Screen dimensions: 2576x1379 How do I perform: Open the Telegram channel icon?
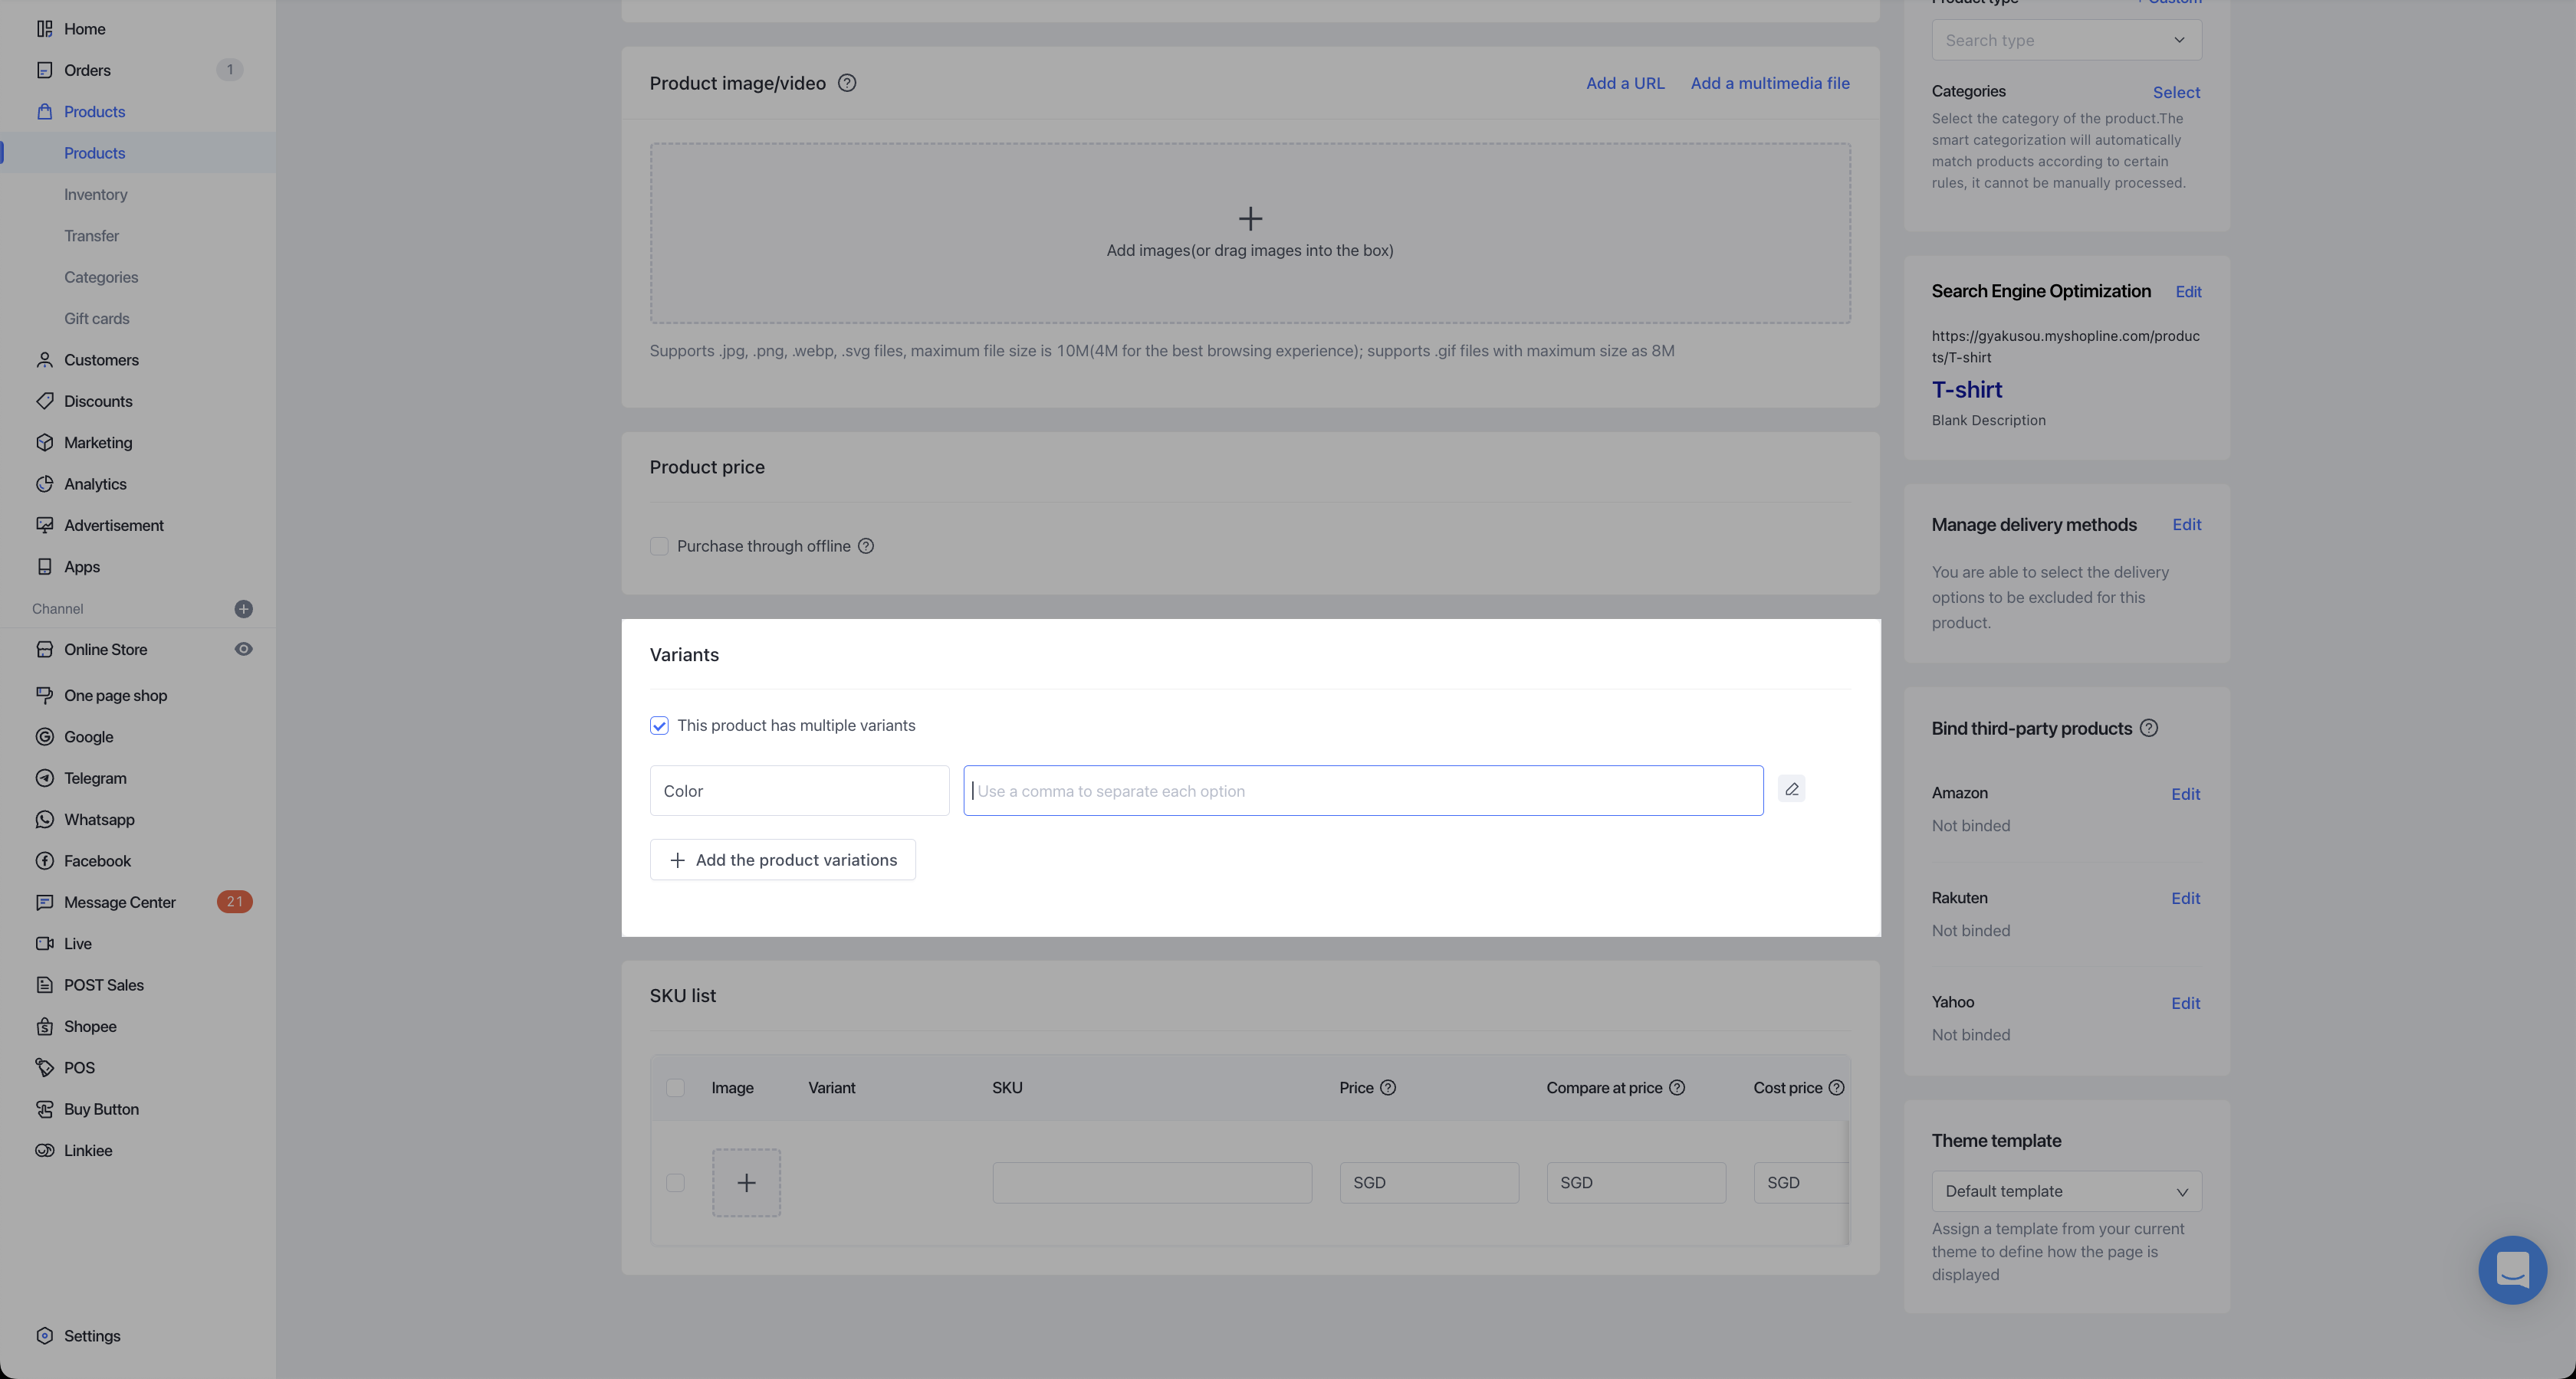click(44, 778)
